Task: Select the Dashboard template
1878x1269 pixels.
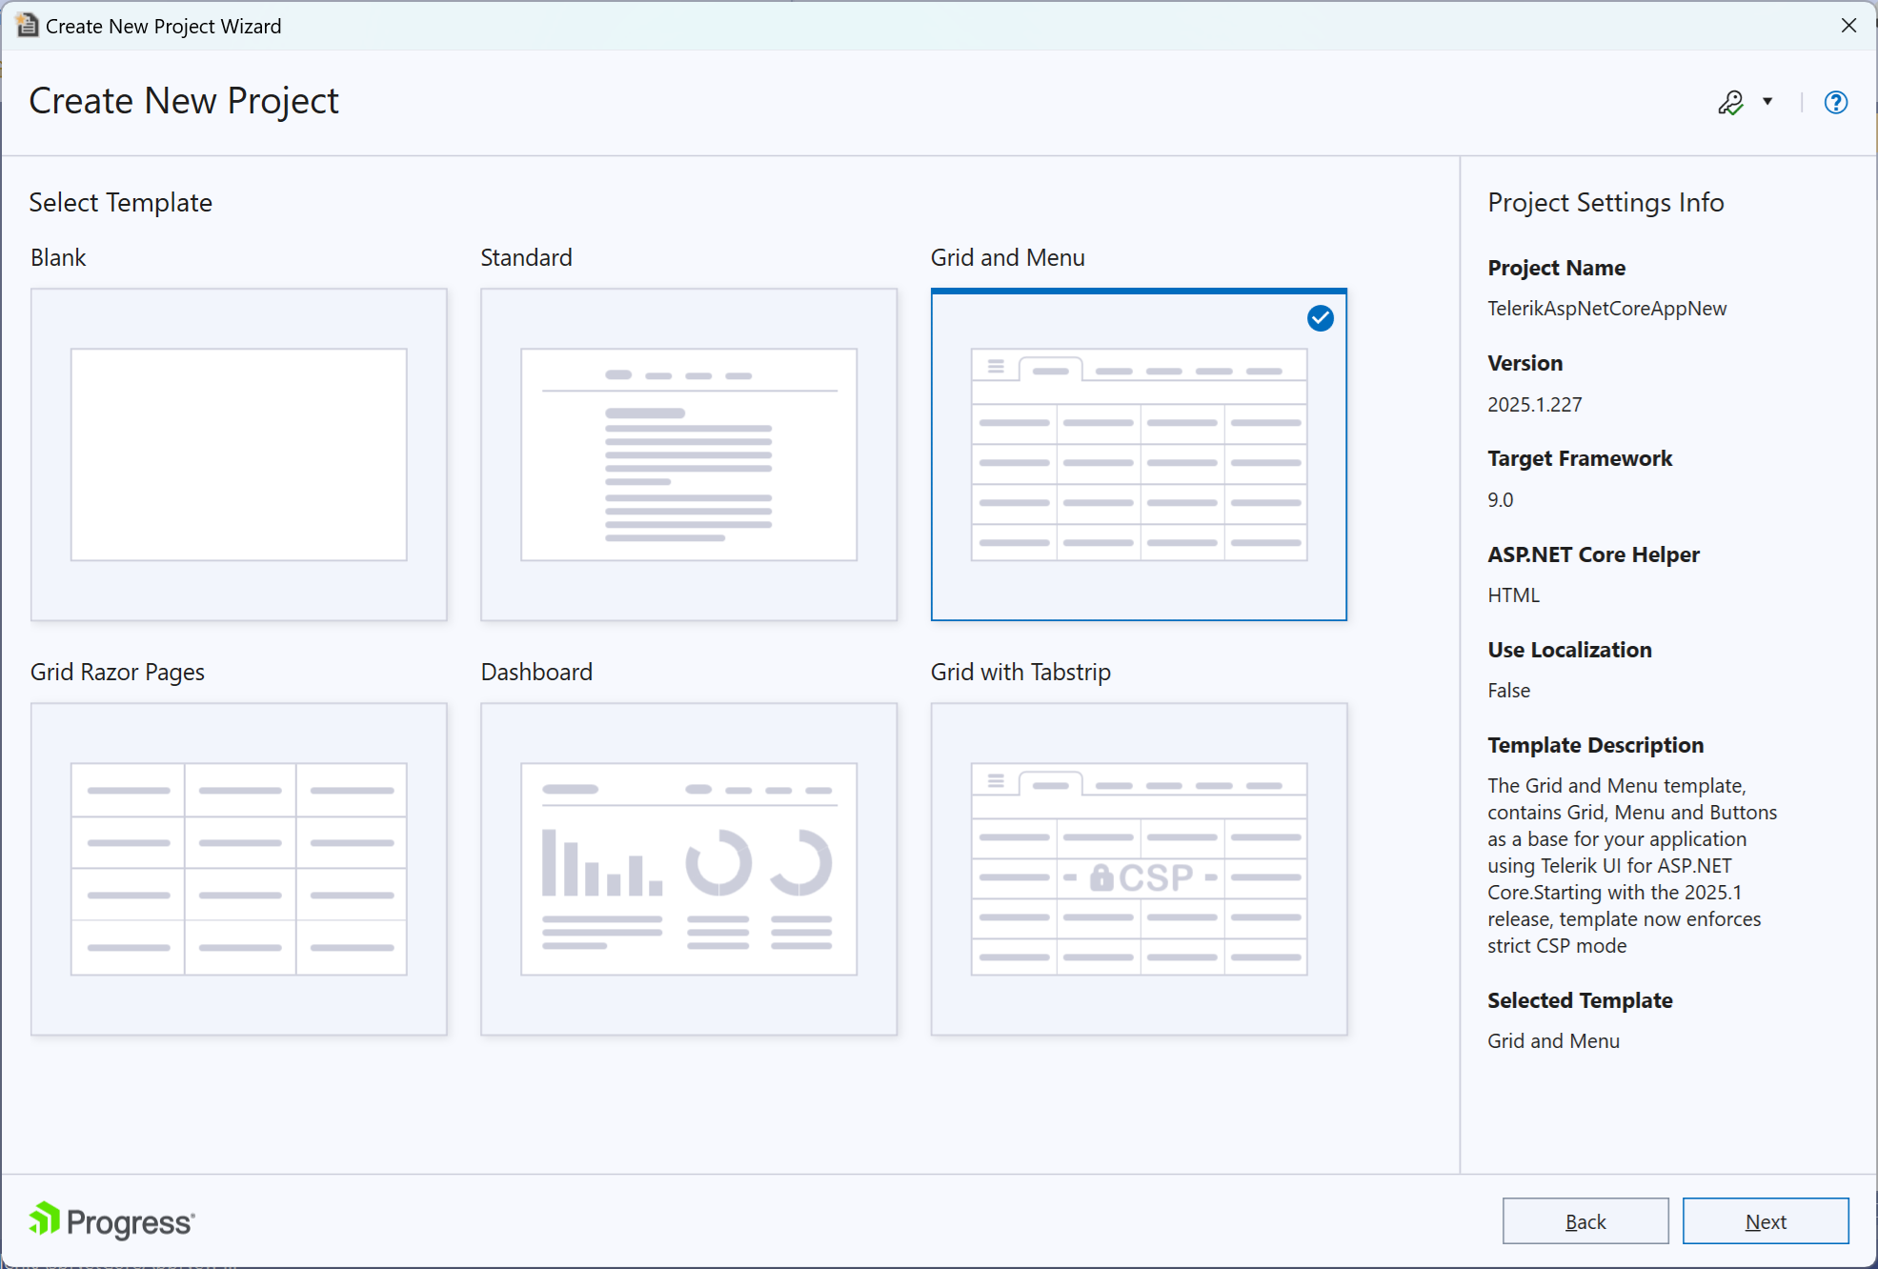Action: [x=688, y=868]
